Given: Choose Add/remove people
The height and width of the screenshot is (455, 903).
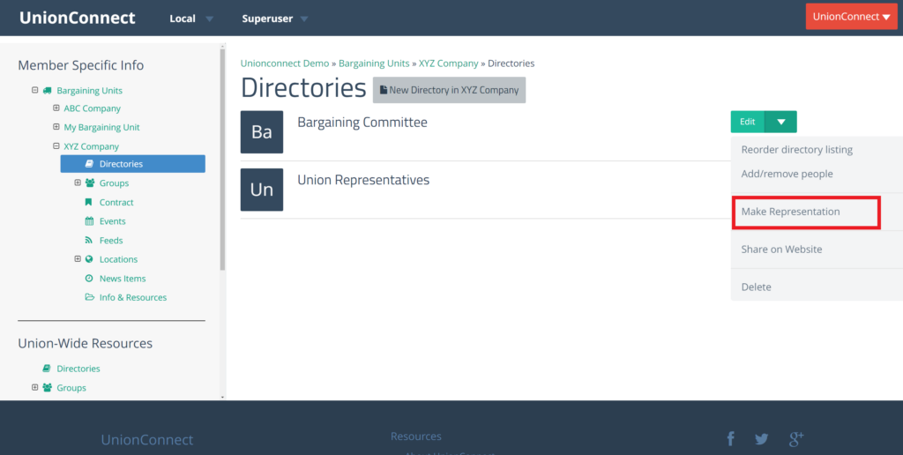Looking at the screenshot, I should point(787,174).
